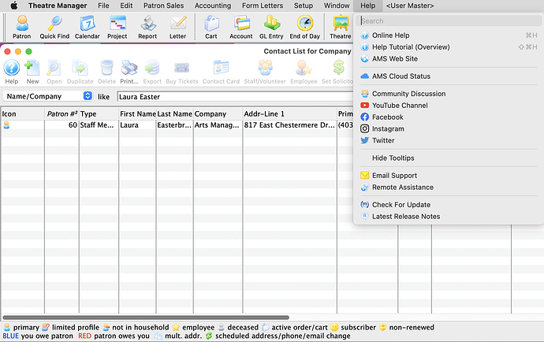544x342 pixels.
Task: Click the Employee icon
Action: pos(304,72)
